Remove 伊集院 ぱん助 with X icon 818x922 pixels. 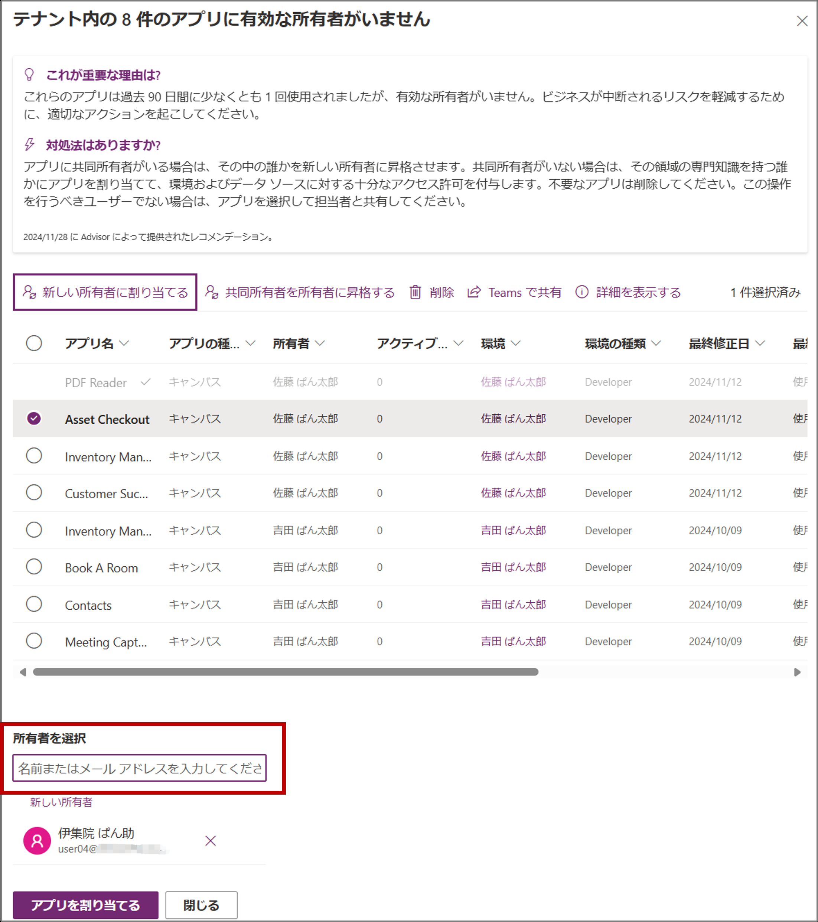211,841
